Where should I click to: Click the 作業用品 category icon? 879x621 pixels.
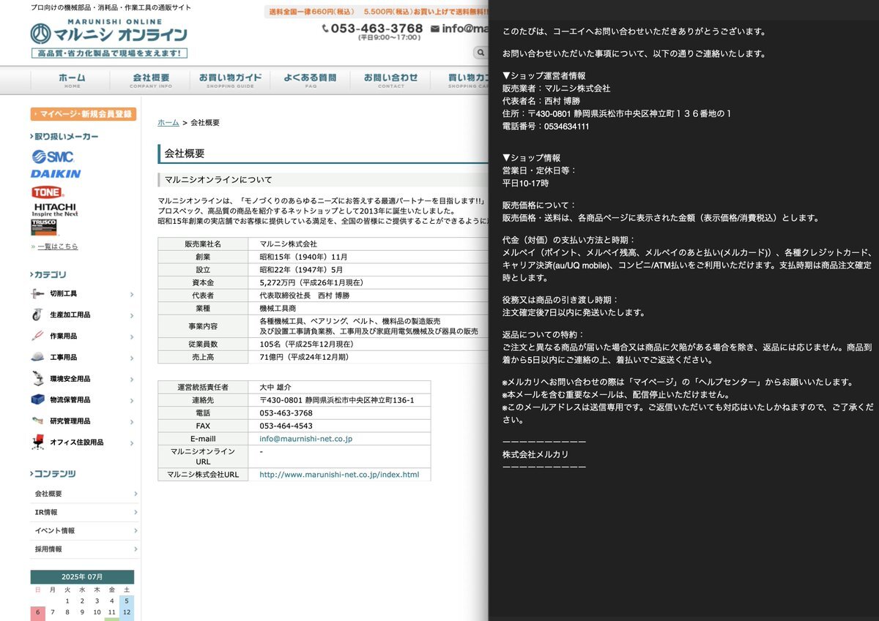click(38, 336)
